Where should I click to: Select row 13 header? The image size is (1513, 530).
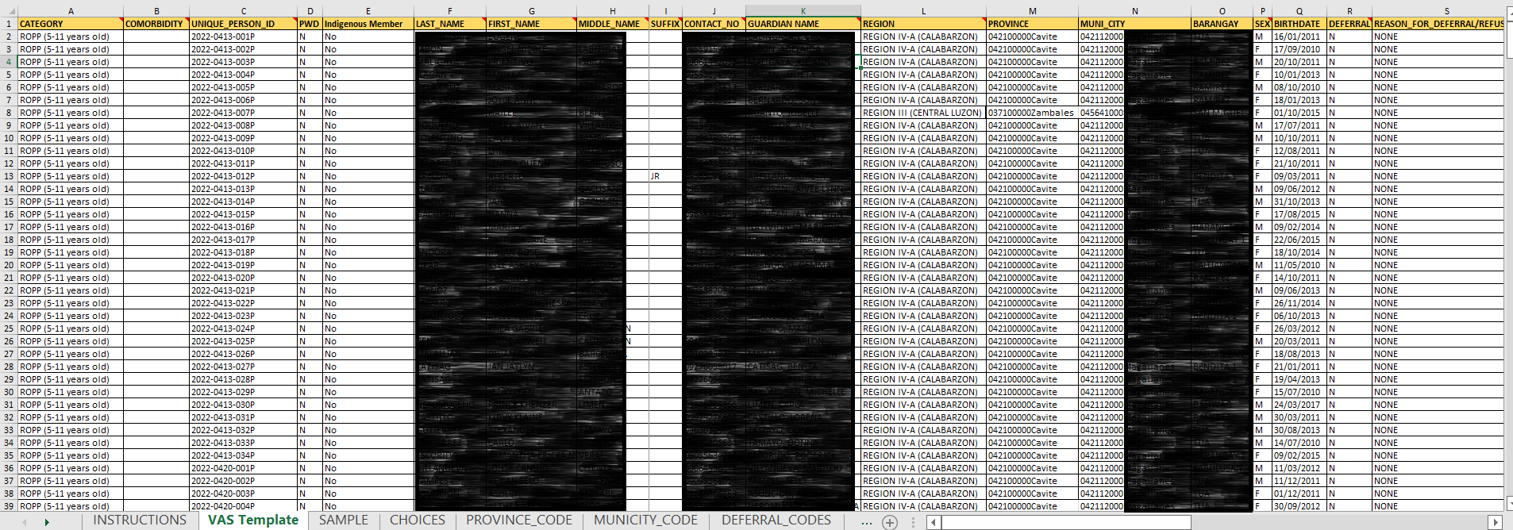coord(9,176)
